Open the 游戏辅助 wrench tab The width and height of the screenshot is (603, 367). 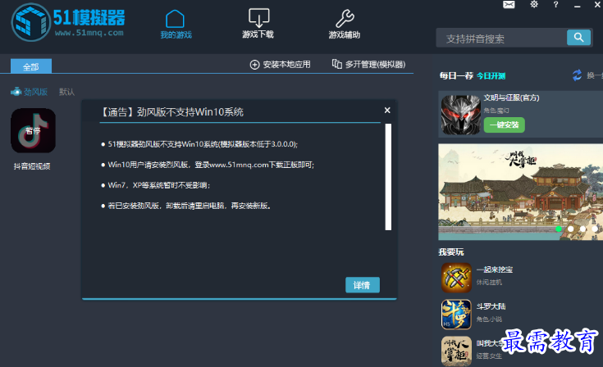pyautogui.click(x=345, y=25)
